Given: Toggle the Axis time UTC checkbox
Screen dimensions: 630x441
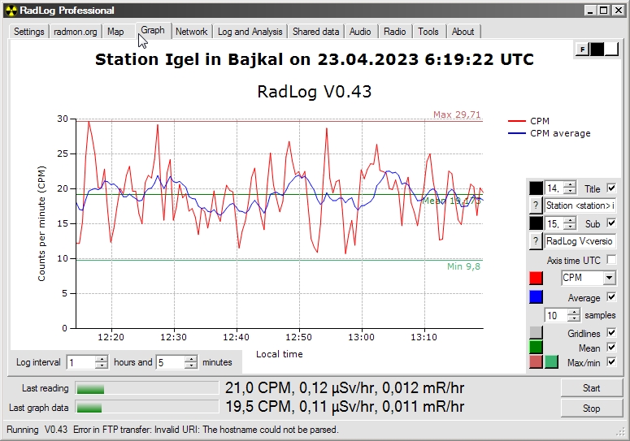Looking at the screenshot, I should [x=612, y=260].
